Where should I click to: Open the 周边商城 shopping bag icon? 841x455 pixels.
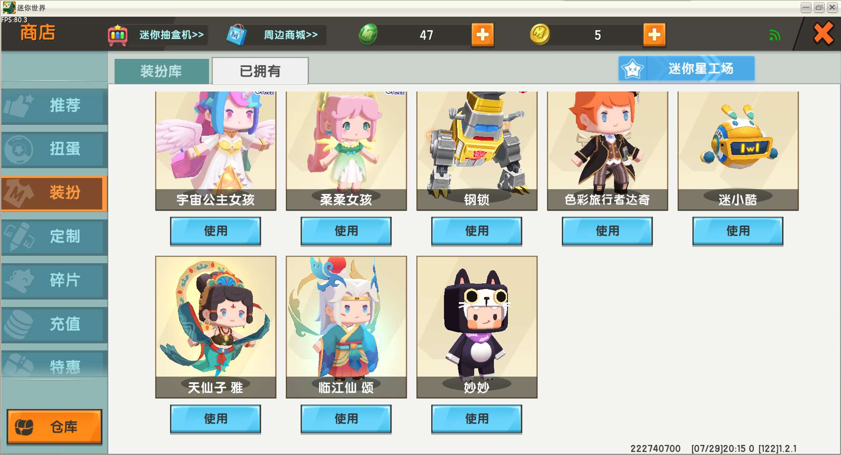click(236, 35)
